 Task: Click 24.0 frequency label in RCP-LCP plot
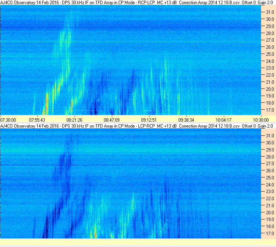(x=270, y=61)
